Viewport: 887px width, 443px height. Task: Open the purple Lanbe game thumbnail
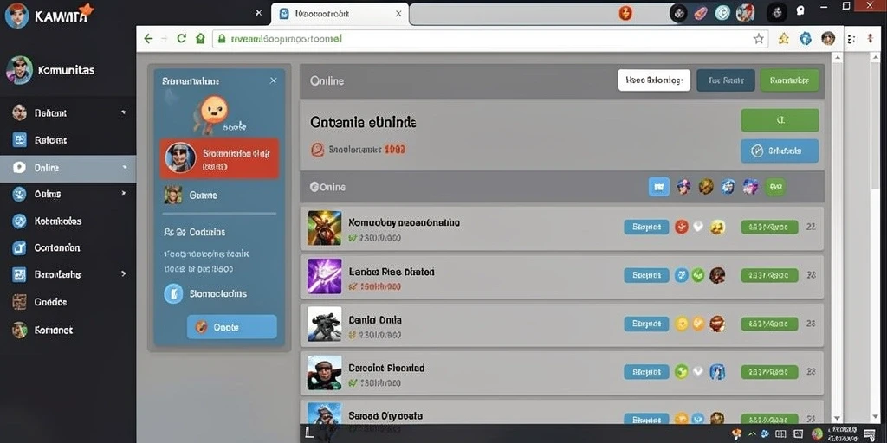(325, 276)
